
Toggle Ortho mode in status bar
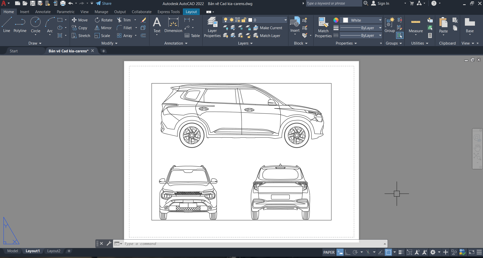(x=348, y=252)
